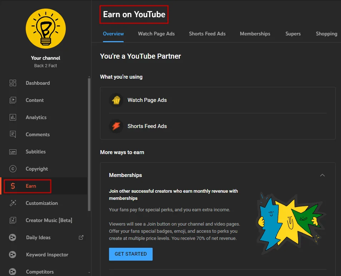Screen dimensions: 341x276
Task: Select Subtitles in the sidebar
Action: 36,152
